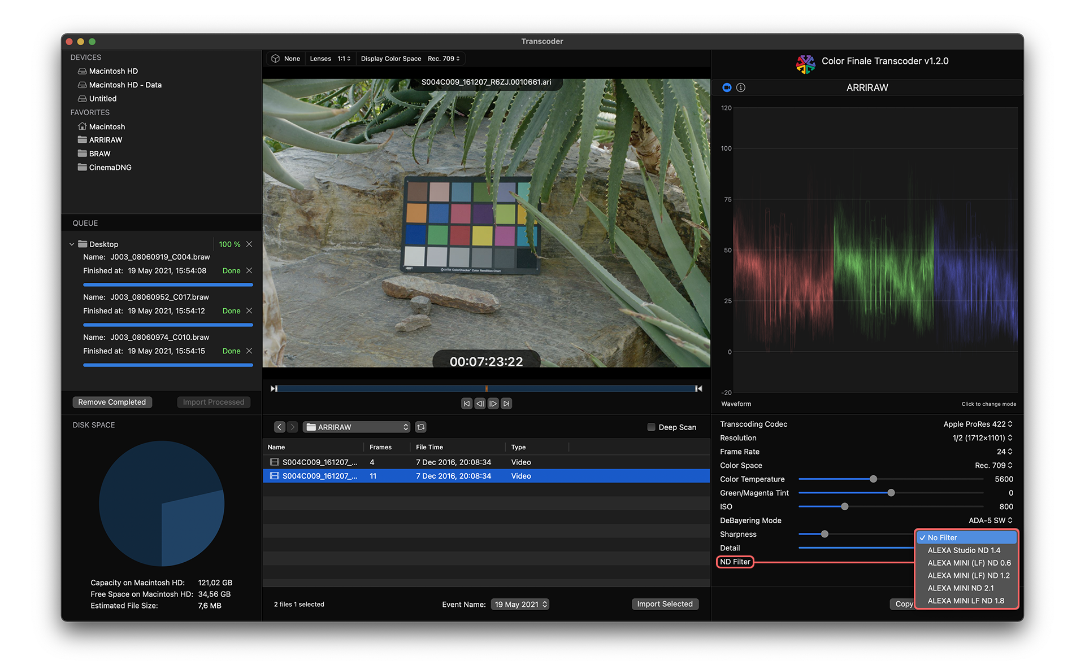Adjust the ISO slider
The height and width of the screenshot is (661, 1085).
(844, 507)
